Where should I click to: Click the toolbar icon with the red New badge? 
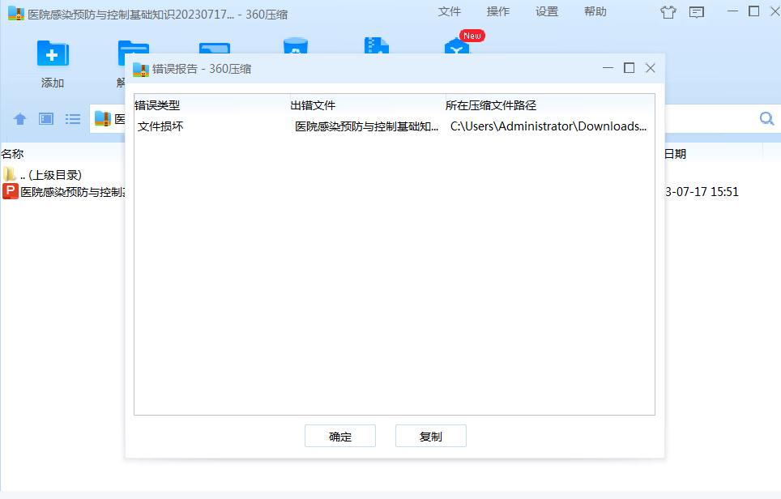[456, 49]
